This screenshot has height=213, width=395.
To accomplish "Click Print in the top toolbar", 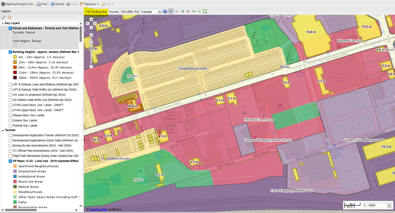I will pos(42,4).
